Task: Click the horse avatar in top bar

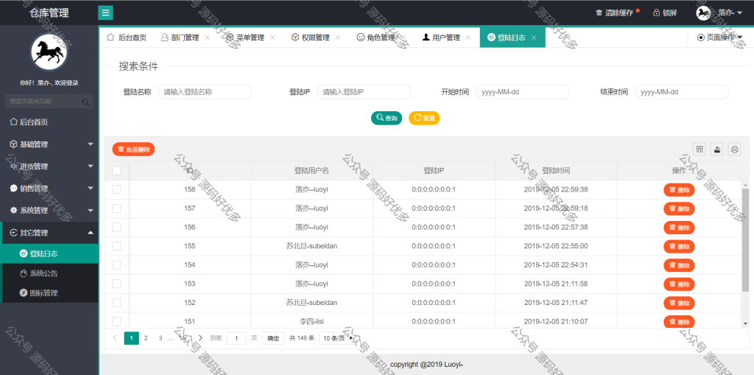Action: [x=703, y=13]
